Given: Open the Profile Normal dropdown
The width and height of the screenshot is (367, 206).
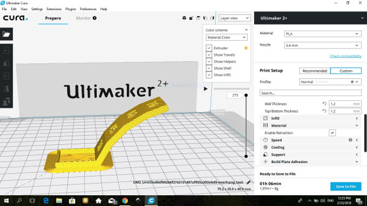Looking at the screenshot, I should tap(330, 82).
